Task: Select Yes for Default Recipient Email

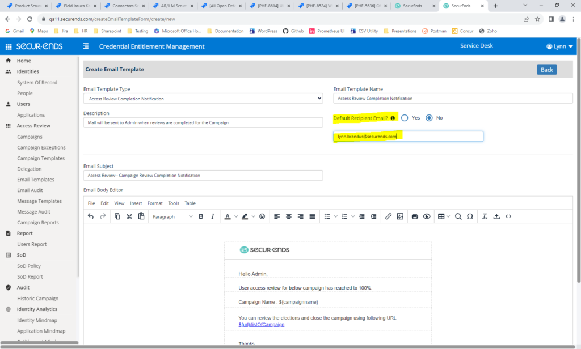Action: pyautogui.click(x=405, y=118)
